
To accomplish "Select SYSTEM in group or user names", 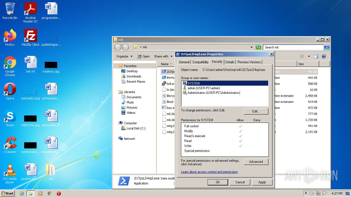I will pos(225,83).
